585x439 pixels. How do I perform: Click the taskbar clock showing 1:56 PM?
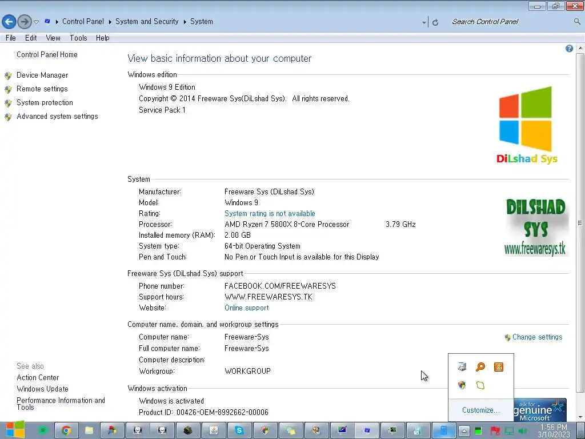pyautogui.click(x=554, y=431)
